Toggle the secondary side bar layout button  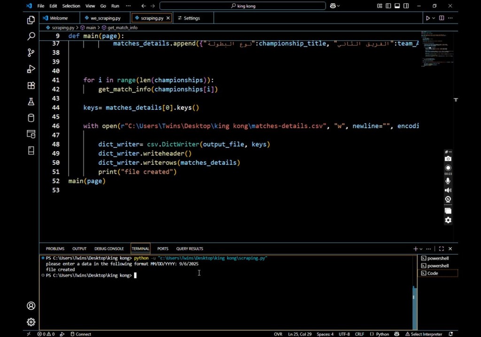click(x=406, y=6)
